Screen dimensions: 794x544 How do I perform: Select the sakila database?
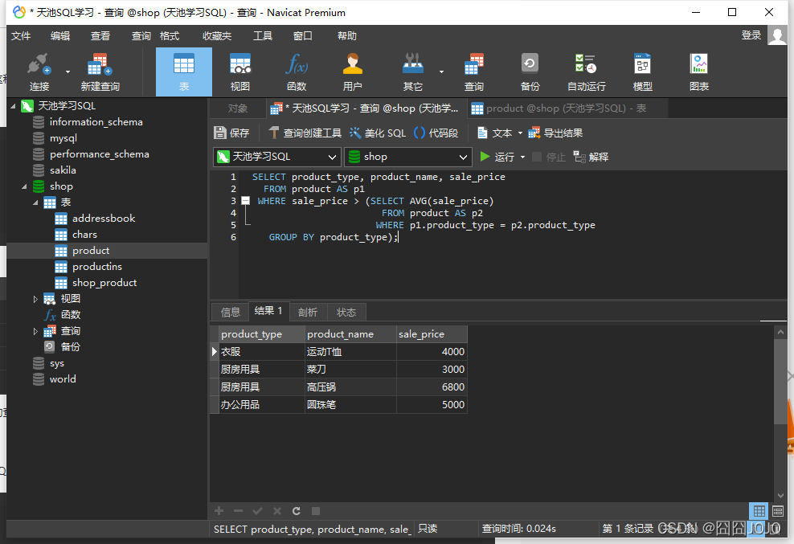[x=63, y=170]
